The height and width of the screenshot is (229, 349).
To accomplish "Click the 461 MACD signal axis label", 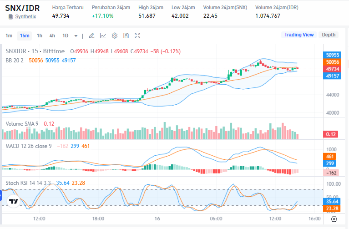I will tap(329, 156).
